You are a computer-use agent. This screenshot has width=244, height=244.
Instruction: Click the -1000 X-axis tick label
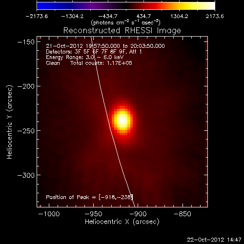click(x=49, y=214)
